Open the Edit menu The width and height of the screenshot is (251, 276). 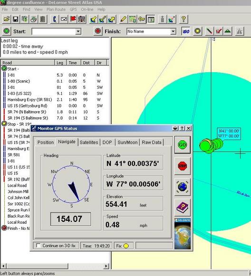[15, 10]
